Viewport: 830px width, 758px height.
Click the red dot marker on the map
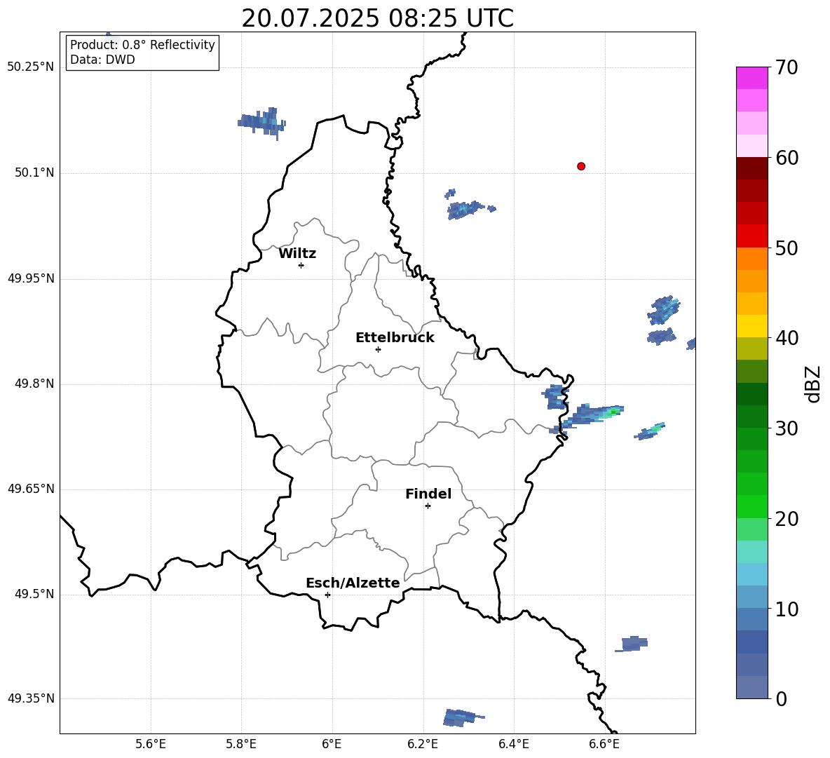tap(581, 166)
